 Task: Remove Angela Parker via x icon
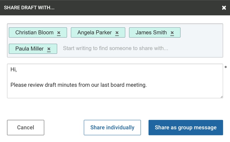(117, 33)
